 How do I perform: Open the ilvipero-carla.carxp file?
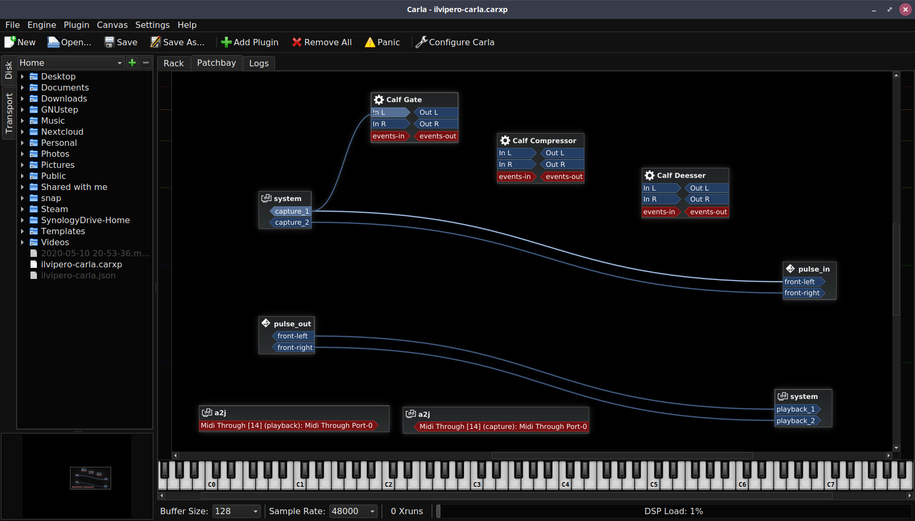point(82,264)
